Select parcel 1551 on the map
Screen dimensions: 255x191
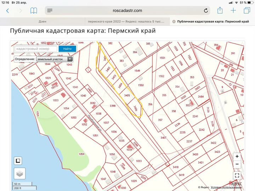pyautogui.click(x=162, y=58)
